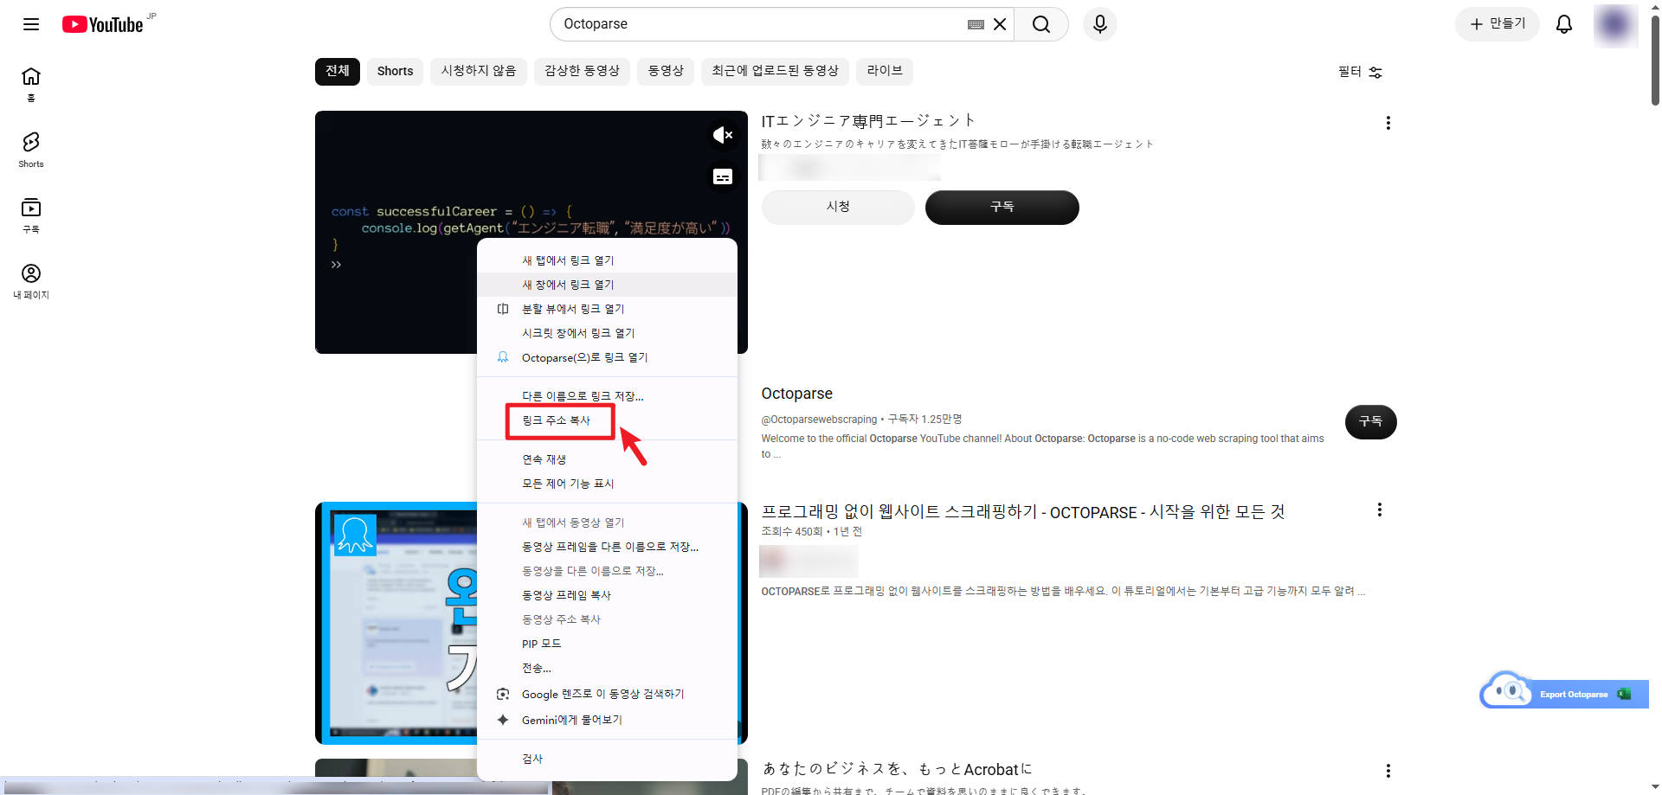1662x795 pixels.
Task: Open more options for the IT エンジニア ad
Action: click(1388, 123)
